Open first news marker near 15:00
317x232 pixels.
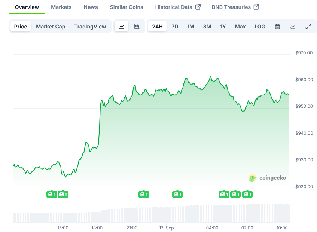click(52, 194)
